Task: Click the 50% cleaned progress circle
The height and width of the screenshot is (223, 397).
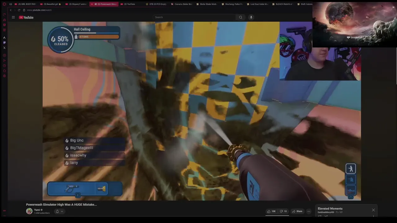Action: point(61,40)
